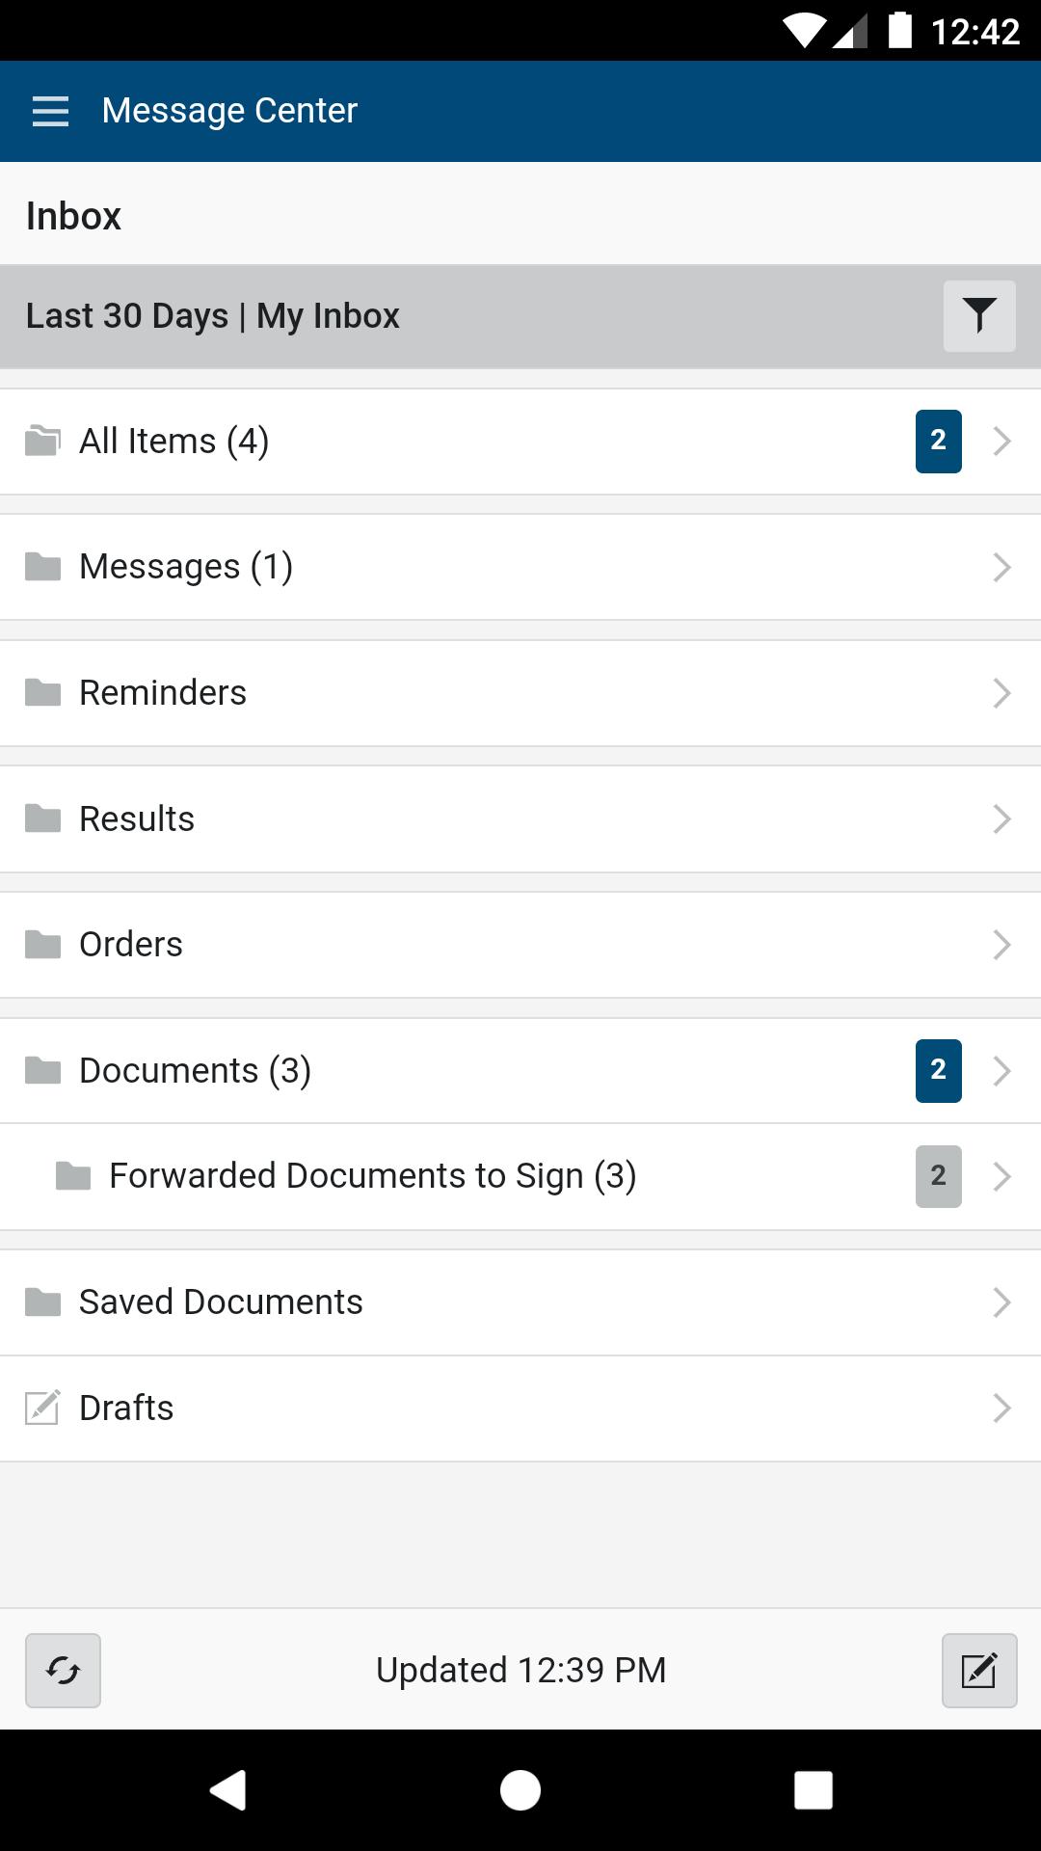The image size is (1041, 1851).
Task: Expand the Messages folder chevron
Action: click(1001, 568)
